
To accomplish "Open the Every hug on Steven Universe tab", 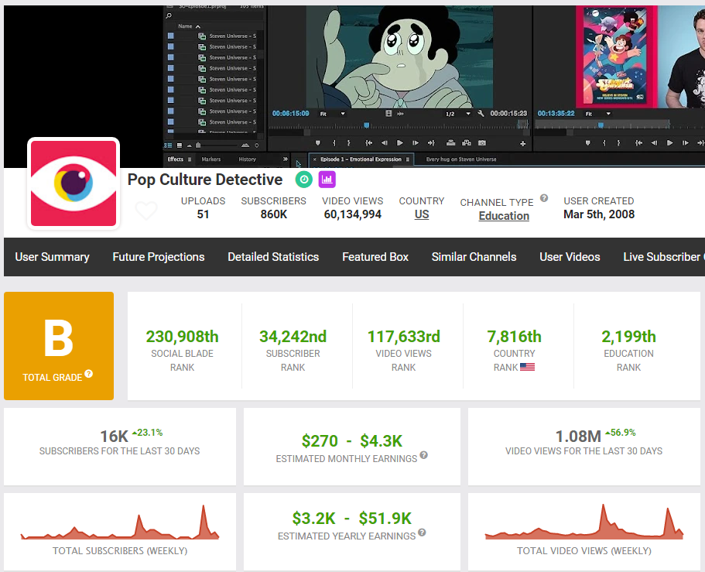I will click(461, 159).
